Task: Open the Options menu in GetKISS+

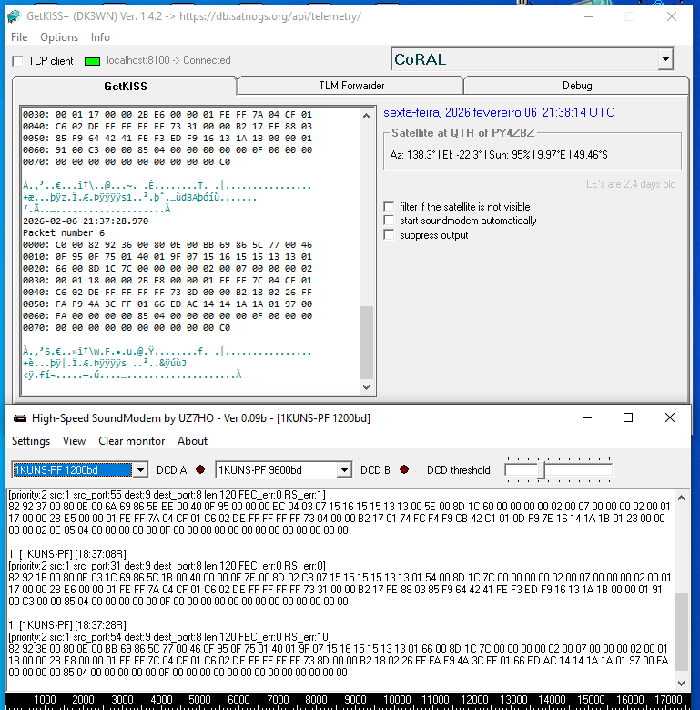Action: (x=59, y=37)
